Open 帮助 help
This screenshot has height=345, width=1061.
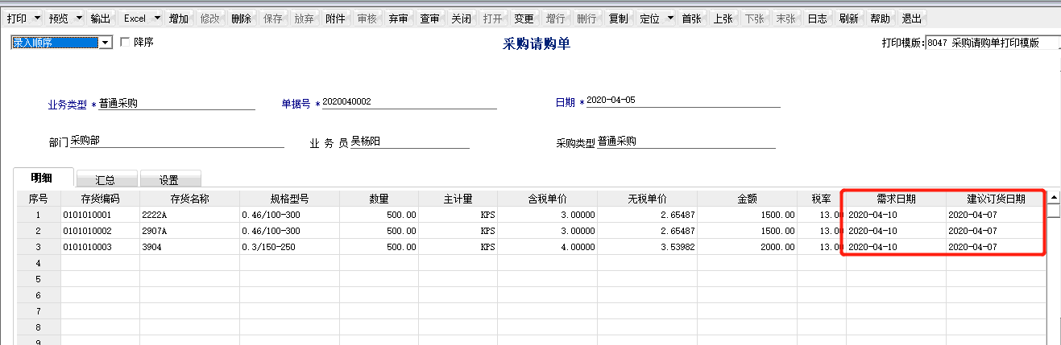(x=881, y=18)
